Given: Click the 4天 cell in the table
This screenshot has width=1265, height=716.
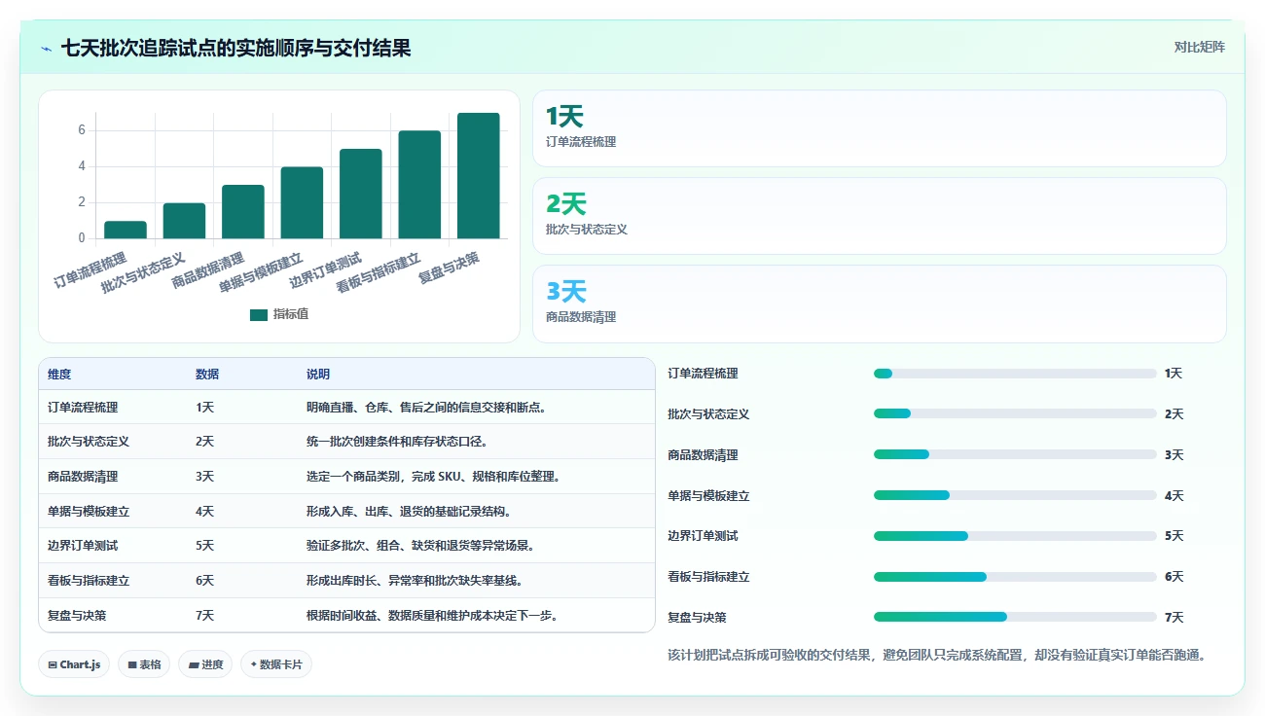Looking at the screenshot, I should click(204, 512).
